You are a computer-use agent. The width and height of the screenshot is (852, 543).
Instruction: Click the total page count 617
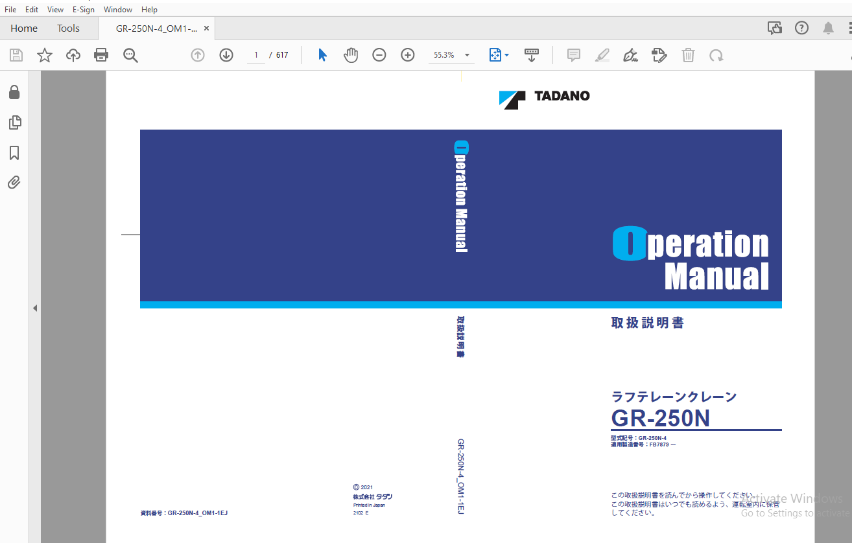tap(282, 55)
